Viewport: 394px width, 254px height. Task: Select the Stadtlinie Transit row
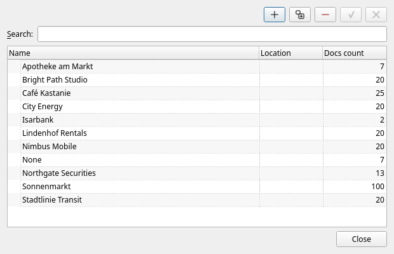(x=197, y=199)
